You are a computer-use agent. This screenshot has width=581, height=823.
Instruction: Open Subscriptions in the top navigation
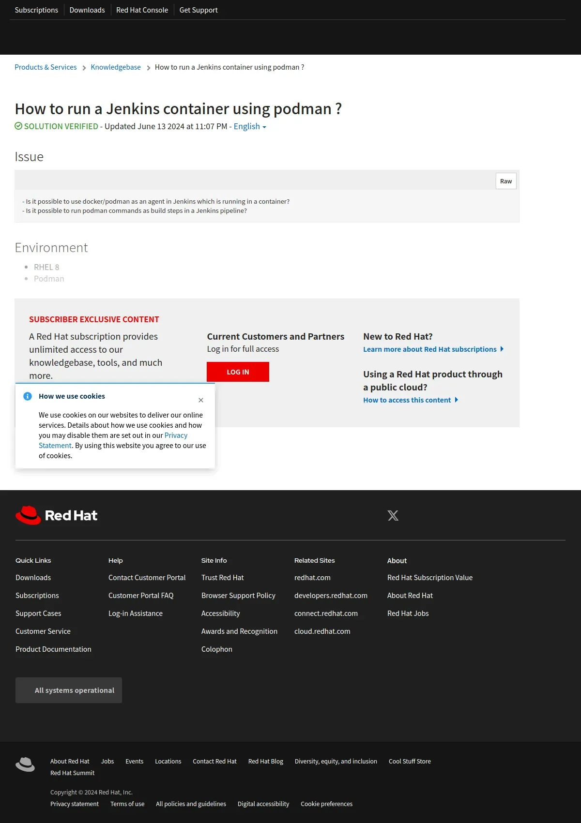click(36, 10)
